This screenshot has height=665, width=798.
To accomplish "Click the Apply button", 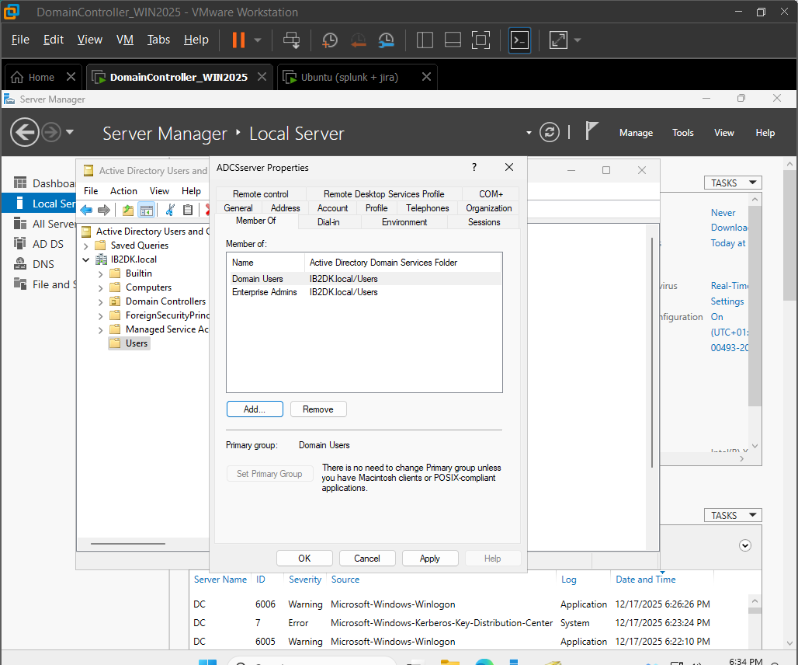I will (430, 559).
